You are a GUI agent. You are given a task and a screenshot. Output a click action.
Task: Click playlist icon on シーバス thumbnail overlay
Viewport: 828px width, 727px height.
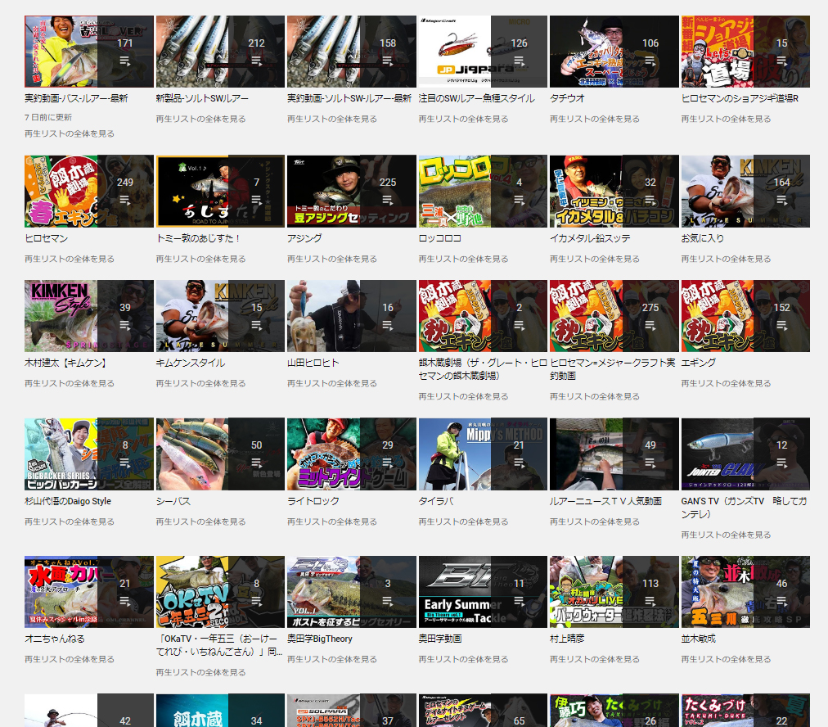(x=257, y=463)
